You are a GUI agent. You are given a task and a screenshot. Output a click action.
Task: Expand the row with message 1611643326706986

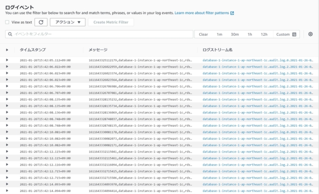tap(7, 86)
